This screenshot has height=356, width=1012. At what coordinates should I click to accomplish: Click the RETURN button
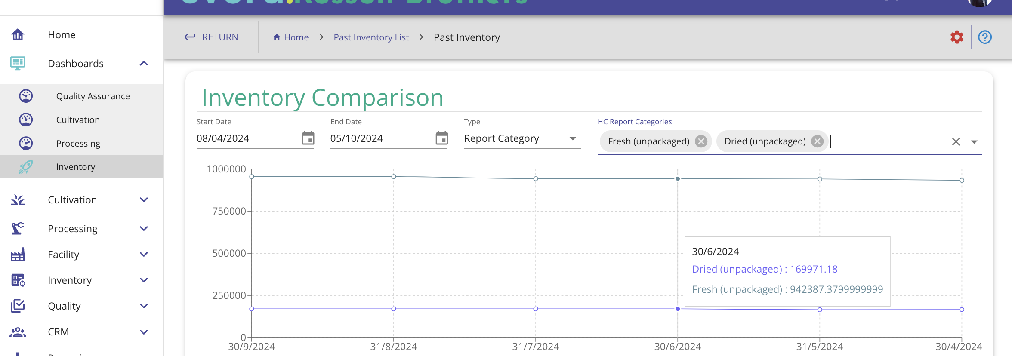coord(211,37)
